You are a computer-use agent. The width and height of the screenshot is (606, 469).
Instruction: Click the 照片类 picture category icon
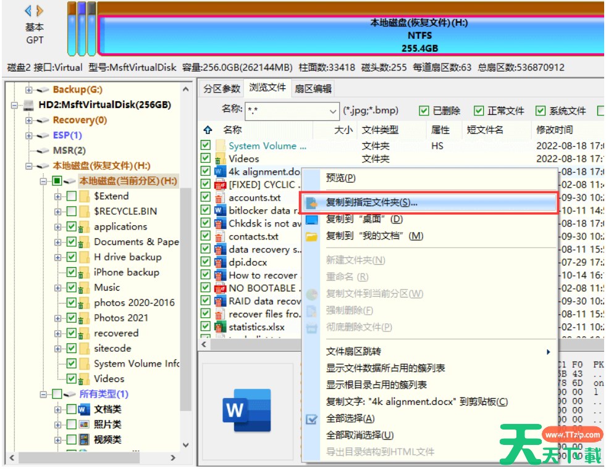coord(84,424)
